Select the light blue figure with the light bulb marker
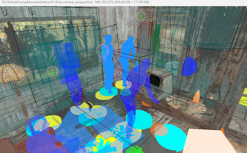The height and width of the screenshot is (153, 247). (x=109, y=64)
